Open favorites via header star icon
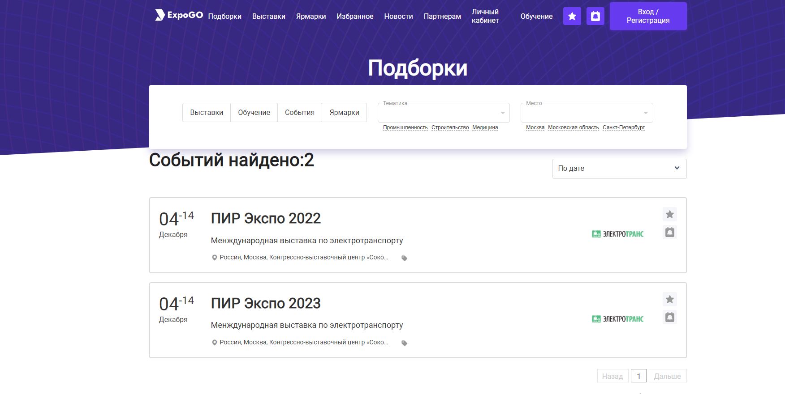This screenshot has height=394, width=785. click(572, 17)
